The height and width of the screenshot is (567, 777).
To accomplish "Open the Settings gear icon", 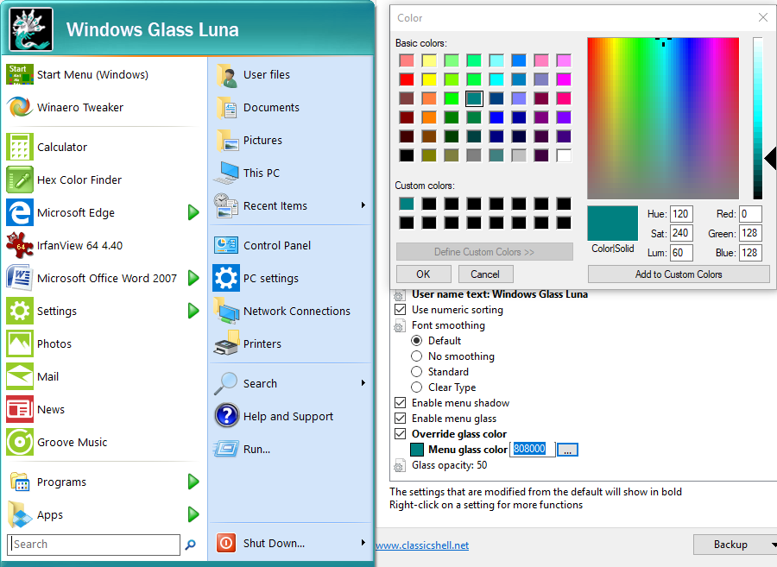I will coord(20,311).
